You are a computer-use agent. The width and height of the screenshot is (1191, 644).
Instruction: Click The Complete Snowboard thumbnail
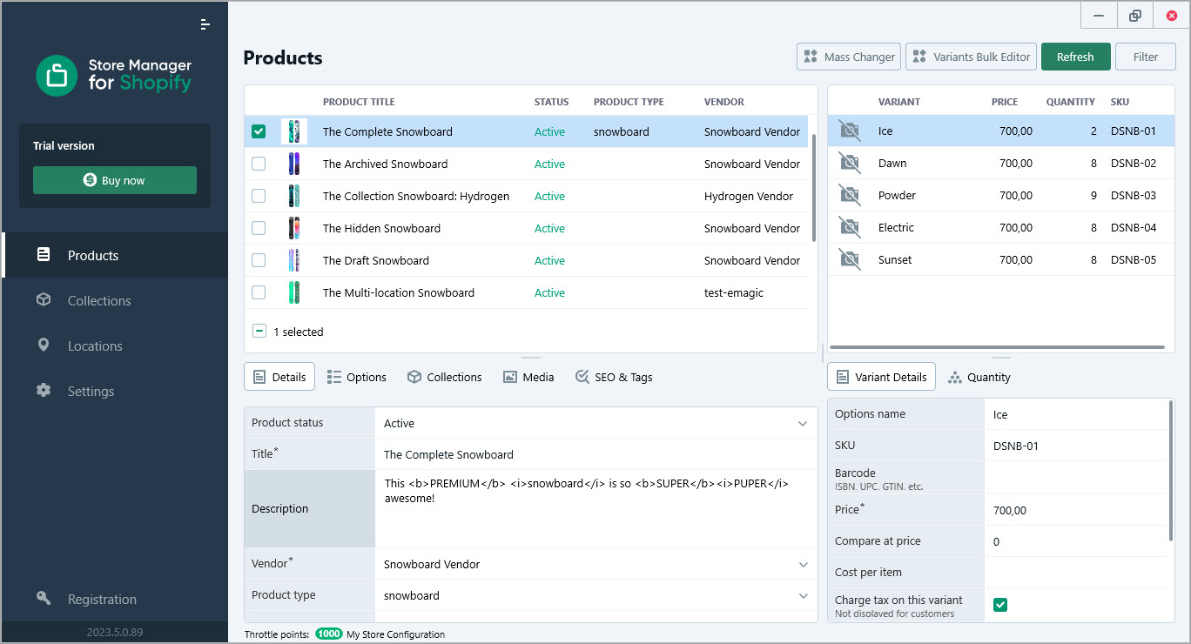click(294, 131)
